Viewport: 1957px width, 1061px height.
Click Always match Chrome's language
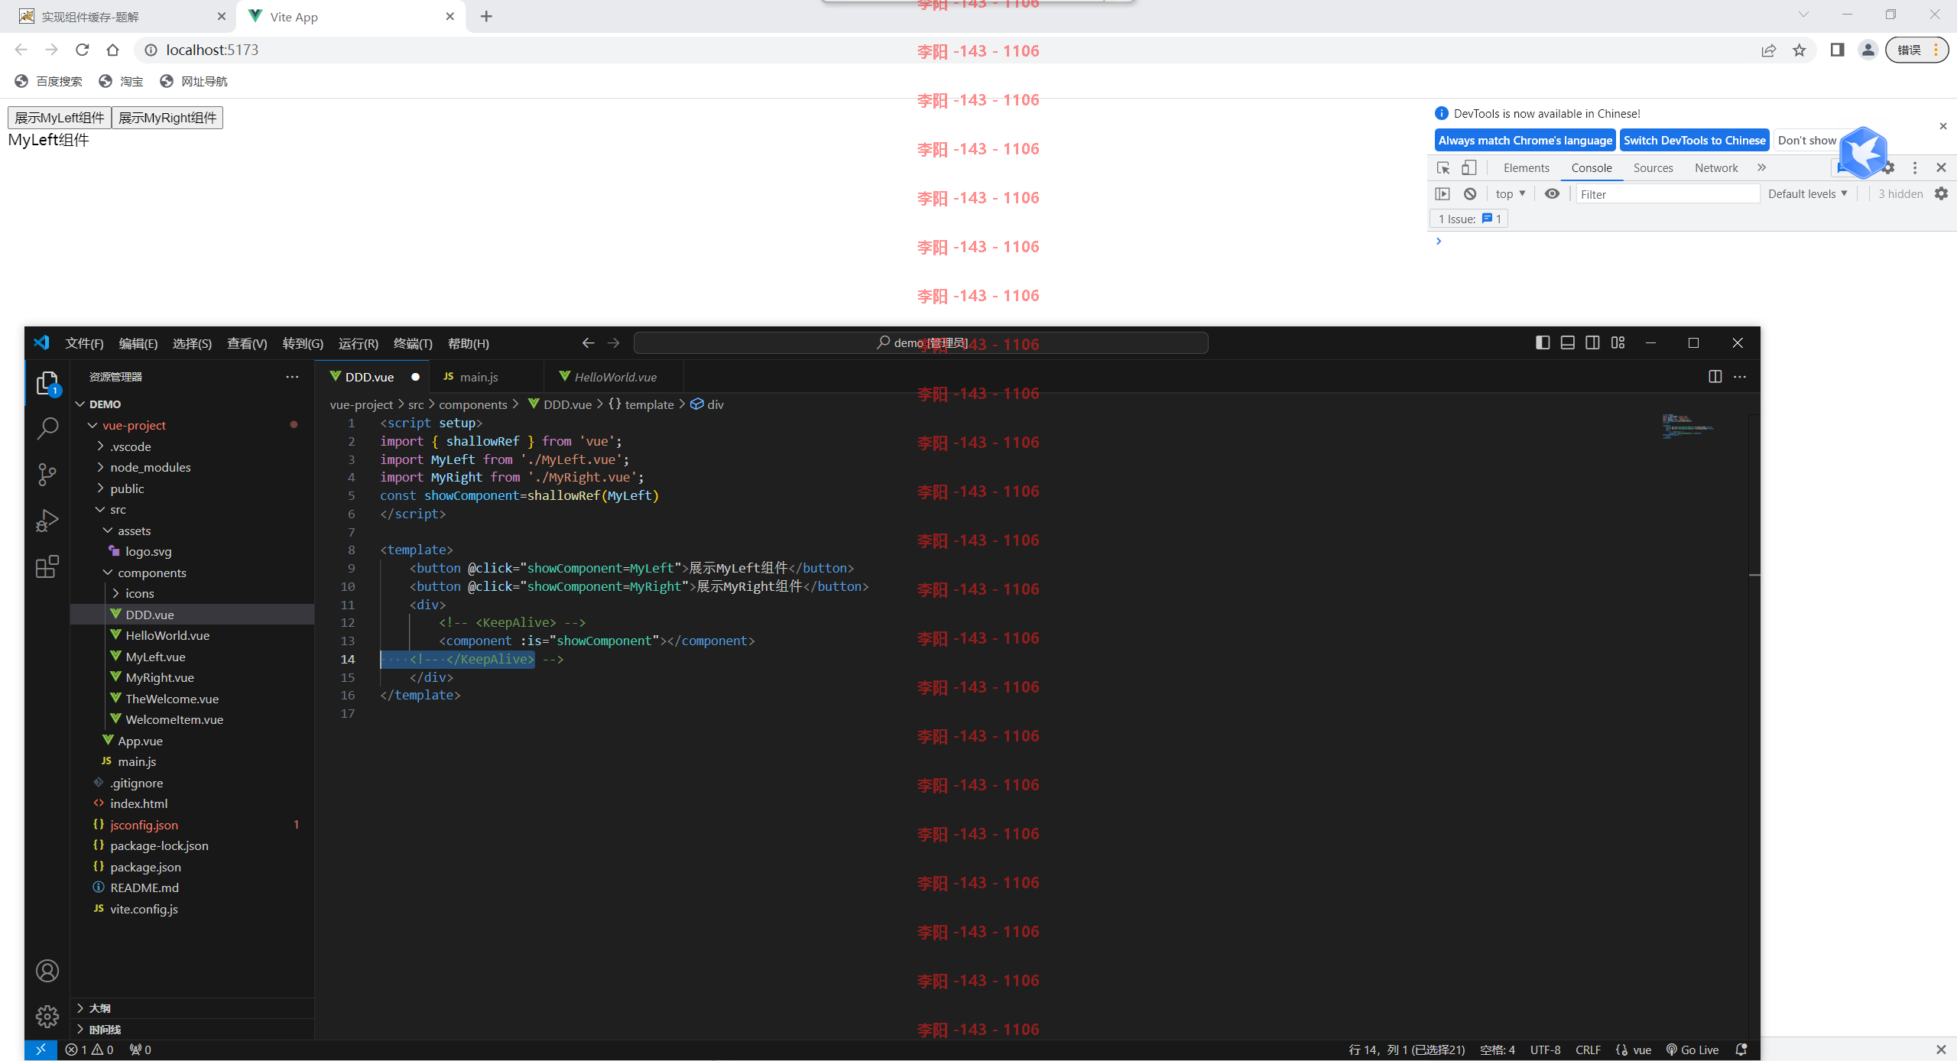click(x=1525, y=140)
